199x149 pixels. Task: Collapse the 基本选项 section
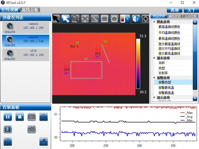[154, 58]
